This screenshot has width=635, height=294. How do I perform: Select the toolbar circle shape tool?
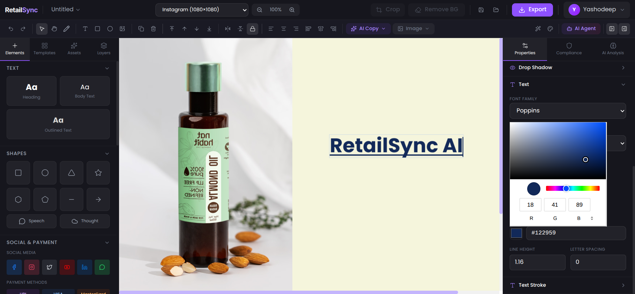pyautogui.click(x=110, y=29)
